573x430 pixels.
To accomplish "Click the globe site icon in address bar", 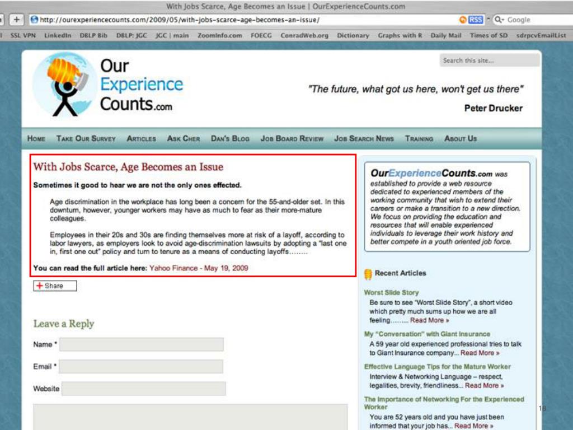I will [x=34, y=20].
